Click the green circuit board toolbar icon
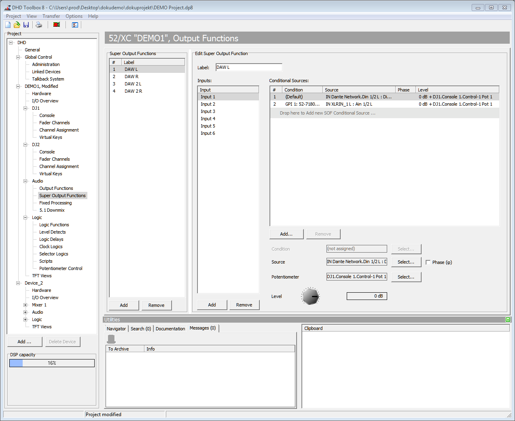The image size is (515, 421). [57, 25]
